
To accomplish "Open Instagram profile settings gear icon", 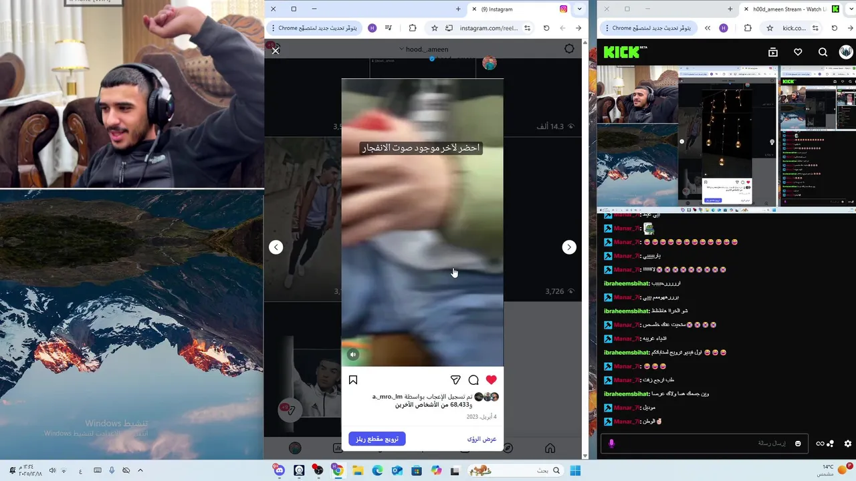I will [x=569, y=49].
